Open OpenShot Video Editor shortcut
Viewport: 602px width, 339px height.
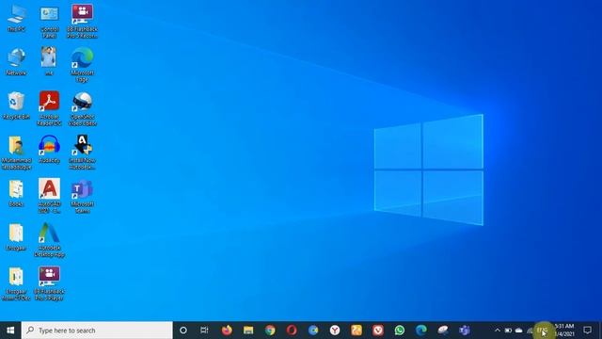[82, 109]
